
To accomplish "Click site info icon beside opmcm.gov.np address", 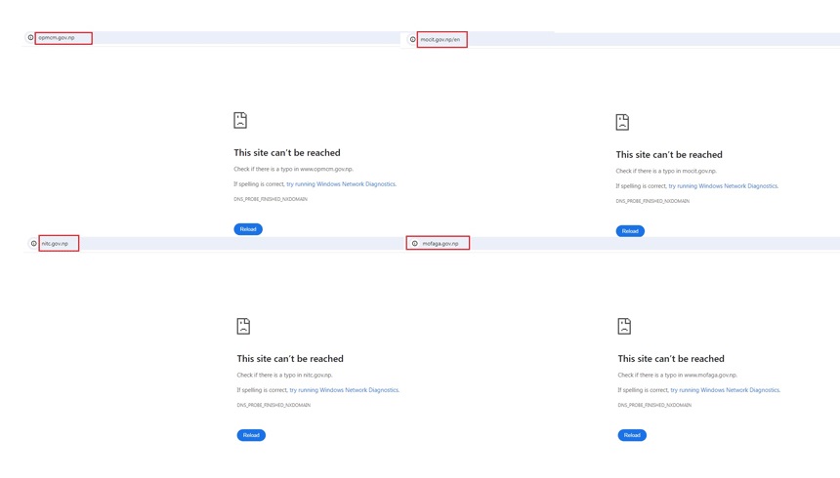I will point(30,38).
